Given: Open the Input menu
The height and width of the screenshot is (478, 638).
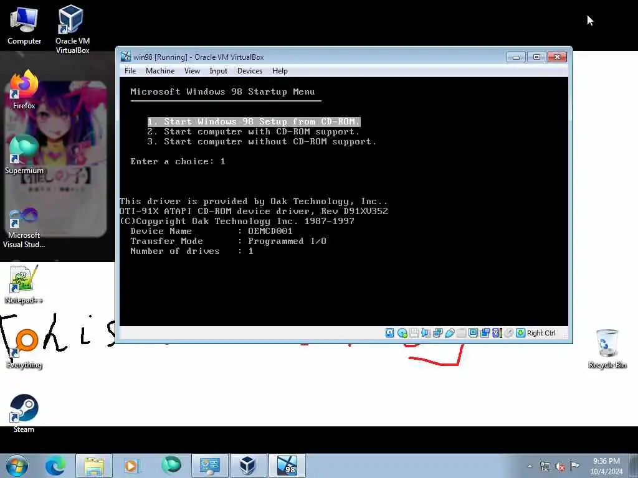Looking at the screenshot, I should [219, 71].
